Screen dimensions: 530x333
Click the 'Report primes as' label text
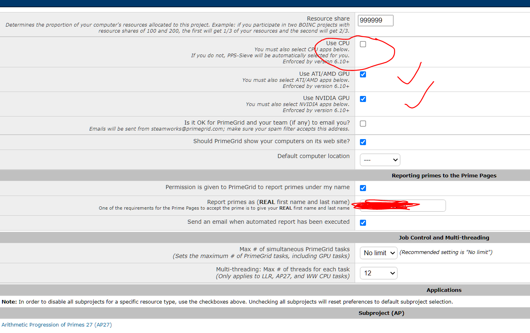pos(278,202)
